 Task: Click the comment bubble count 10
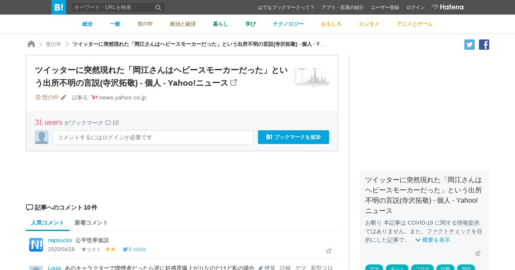pyautogui.click(x=112, y=123)
